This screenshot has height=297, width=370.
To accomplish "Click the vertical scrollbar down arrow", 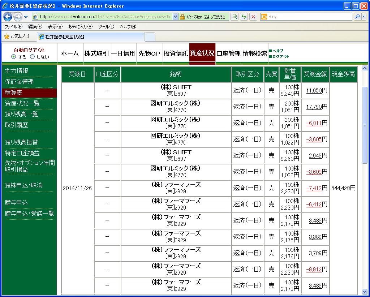I will tap(365, 292).
